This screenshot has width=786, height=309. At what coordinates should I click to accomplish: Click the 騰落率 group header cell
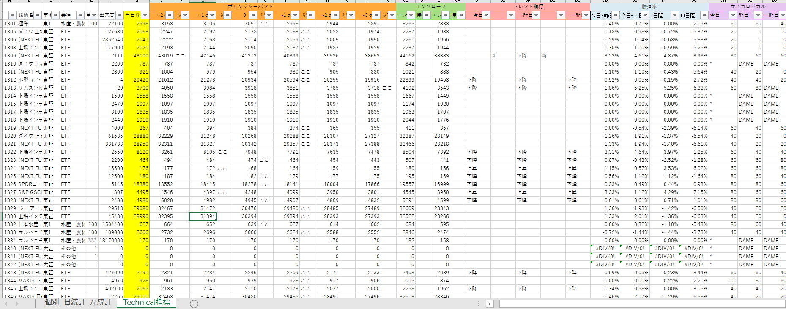(x=649, y=7)
